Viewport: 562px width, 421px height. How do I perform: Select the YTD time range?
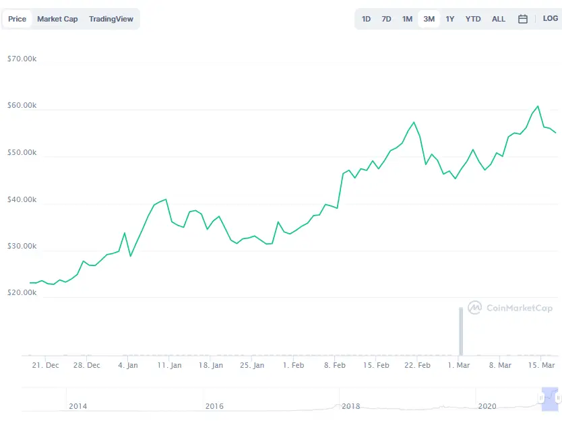pyautogui.click(x=473, y=19)
